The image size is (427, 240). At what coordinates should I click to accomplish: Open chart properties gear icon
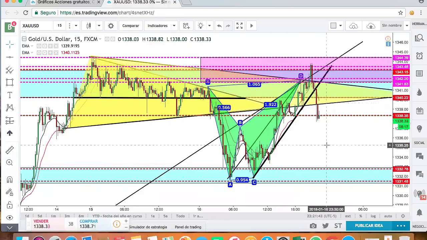[111, 26]
